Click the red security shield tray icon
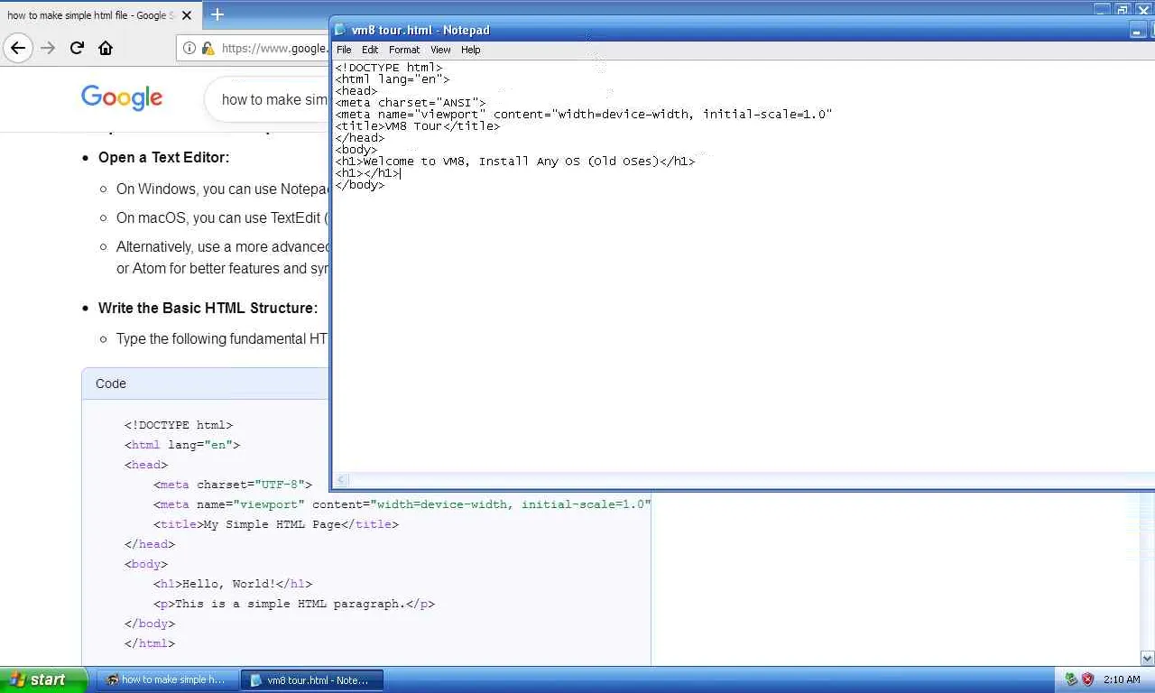 click(1087, 679)
